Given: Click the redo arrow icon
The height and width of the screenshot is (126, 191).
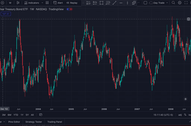Looking at the screenshot, I should pos(138,3).
